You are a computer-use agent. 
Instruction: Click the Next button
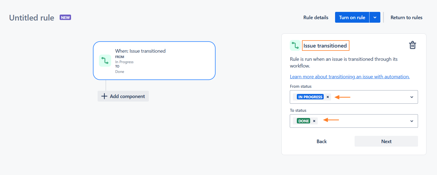click(386, 141)
